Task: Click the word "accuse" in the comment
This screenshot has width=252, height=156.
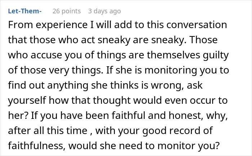Action: pyautogui.click(x=46, y=55)
